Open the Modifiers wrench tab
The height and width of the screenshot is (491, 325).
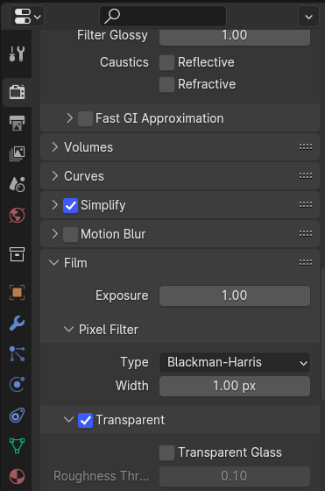click(x=17, y=324)
